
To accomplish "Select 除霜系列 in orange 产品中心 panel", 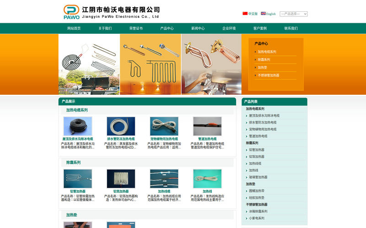I will click(x=264, y=60).
